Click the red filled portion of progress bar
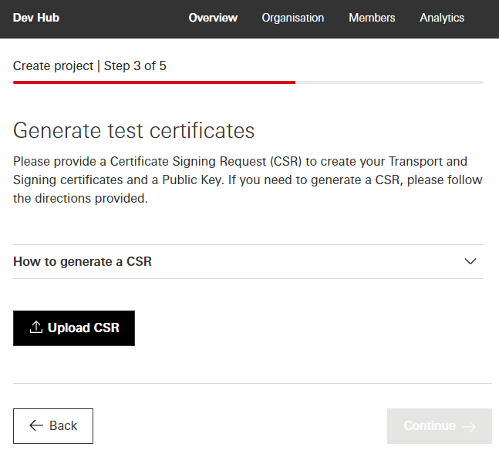Screen dimensions: 499x460 (154, 82)
